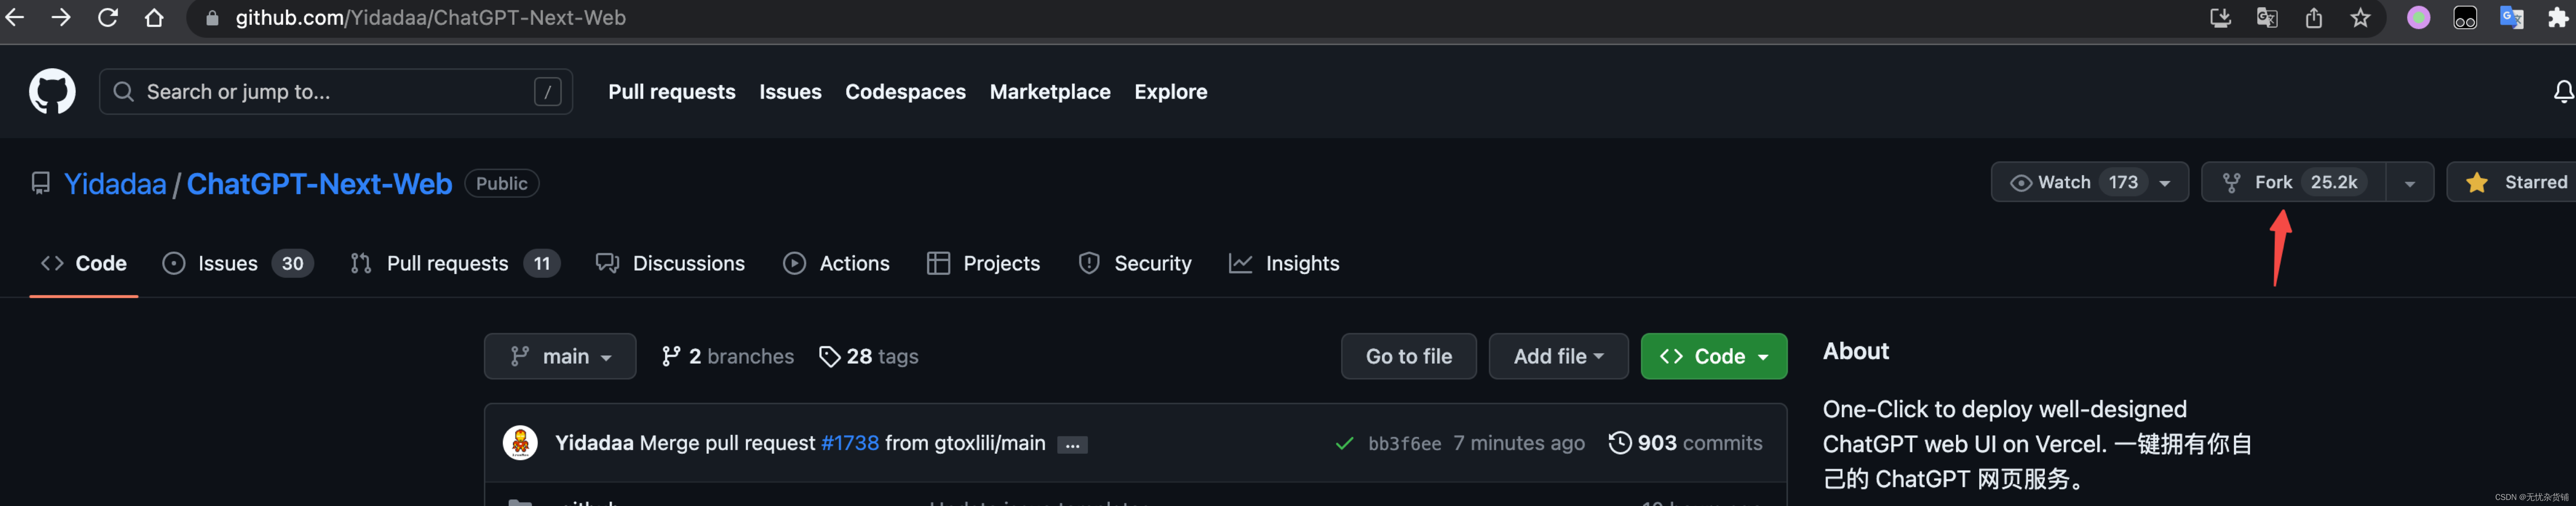Screen dimensions: 2576x506
Task: Click the 7 minutes ago timestamp
Action: point(1518,443)
